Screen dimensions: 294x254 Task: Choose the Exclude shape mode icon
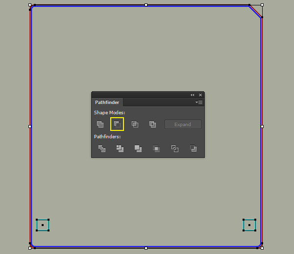point(152,124)
